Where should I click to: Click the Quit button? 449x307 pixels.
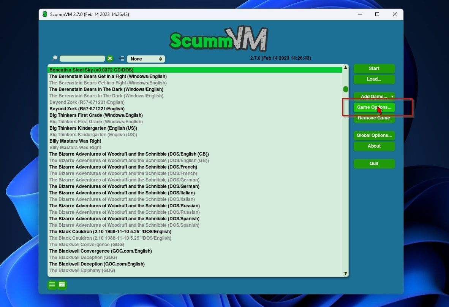pos(374,163)
